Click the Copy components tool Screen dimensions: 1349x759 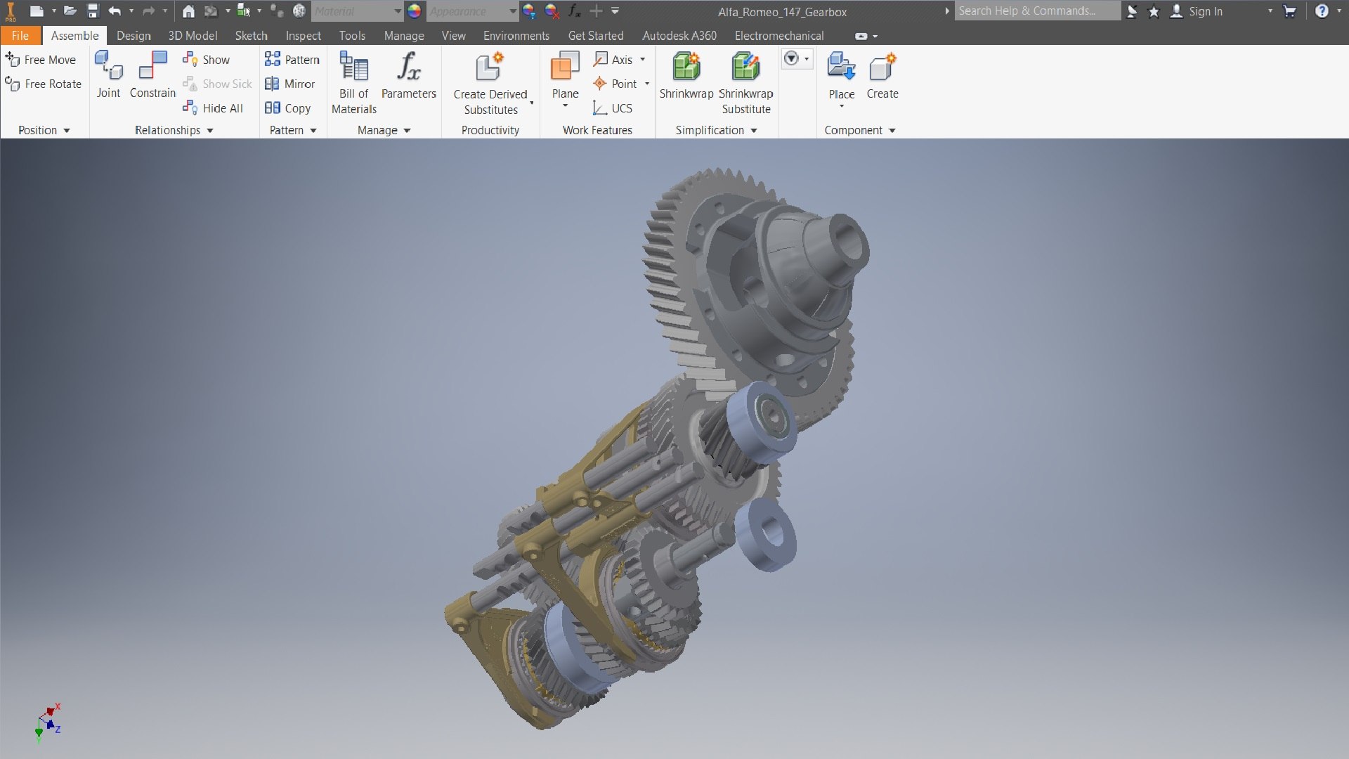tap(288, 108)
